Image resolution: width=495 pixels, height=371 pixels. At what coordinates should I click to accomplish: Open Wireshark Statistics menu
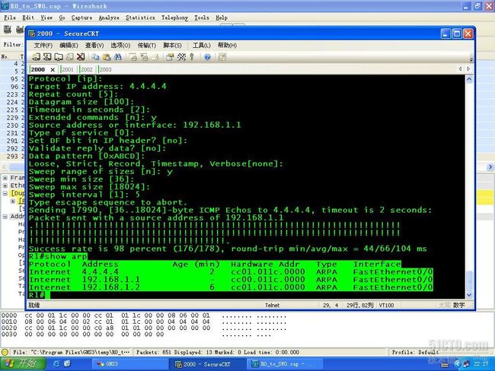(140, 17)
